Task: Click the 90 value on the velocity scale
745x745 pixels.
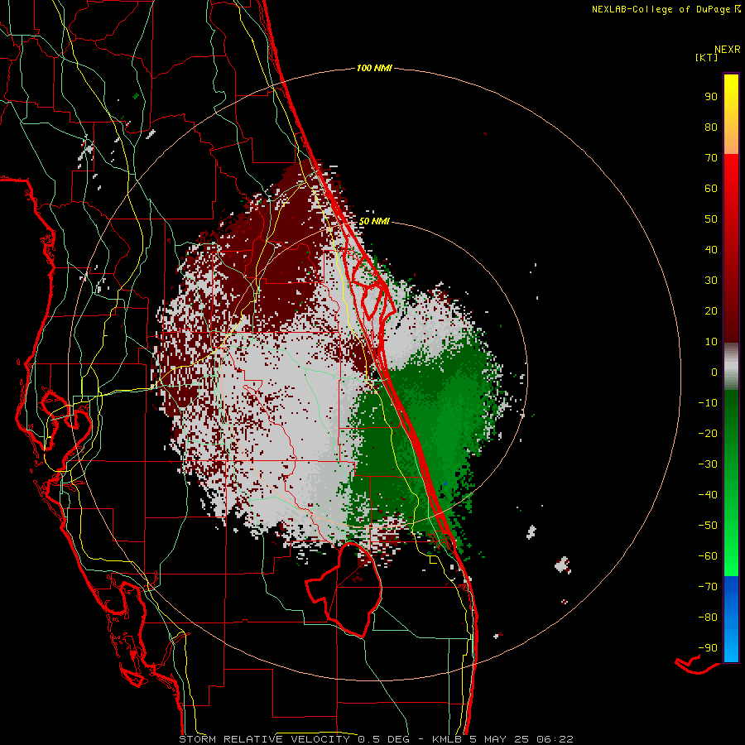Action: point(711,97)
